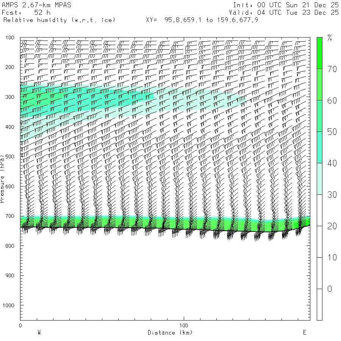Click the 300 hPa pressure axis label
341x341 pixels.
[10, 97]
